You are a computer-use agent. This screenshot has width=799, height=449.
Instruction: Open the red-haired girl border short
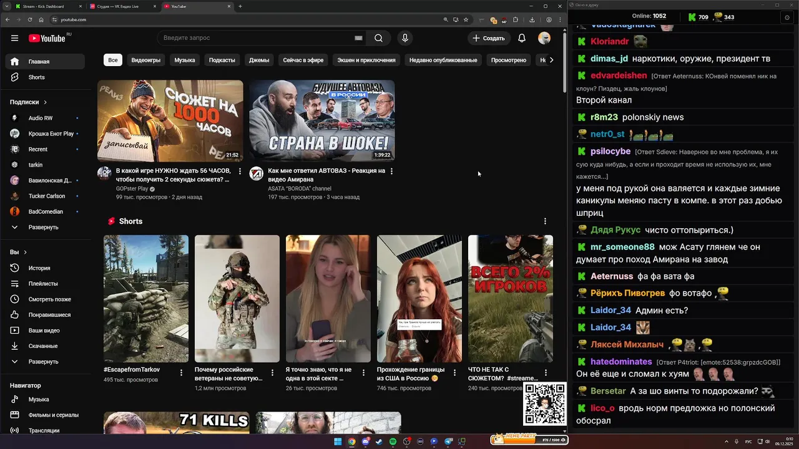point(419,299)
